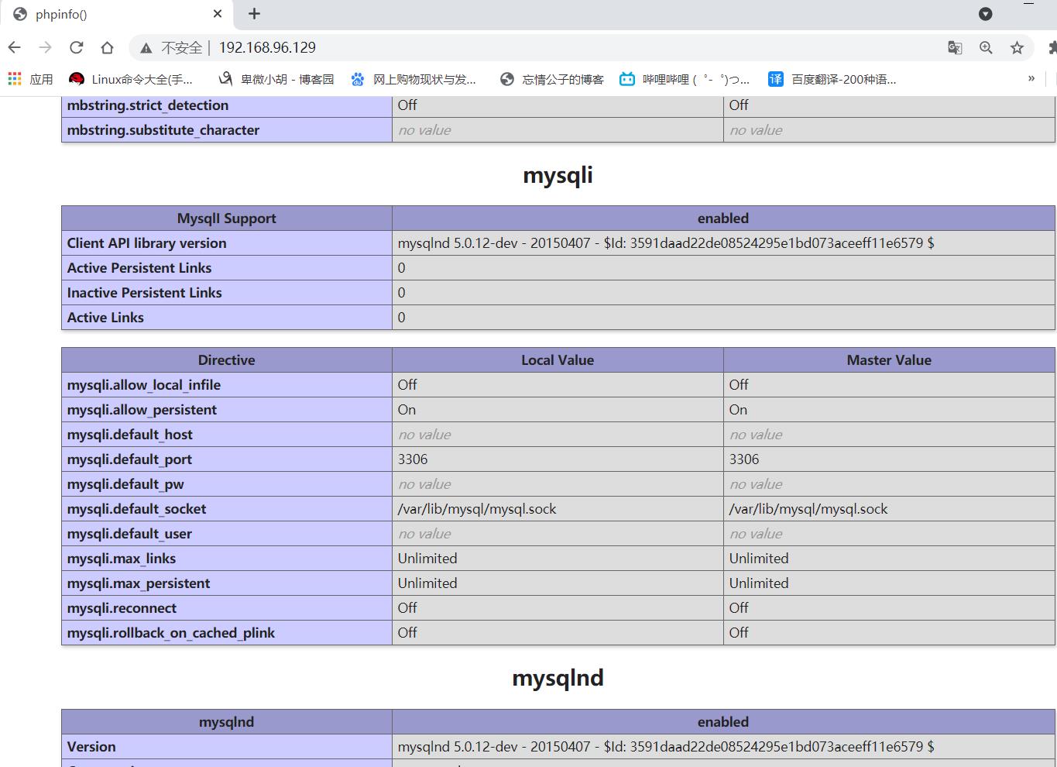Screen dimensions: 1057x767
Task: Select the mysqli.rollback_on_cached_plink directive
Action: pyautogui.click(x=171, y=633)
